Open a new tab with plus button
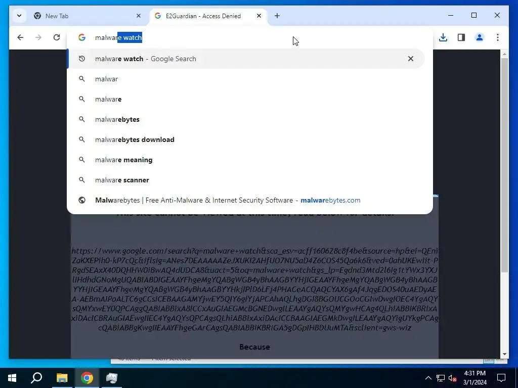Screen dimensions: 518x388 pos(277,16)
